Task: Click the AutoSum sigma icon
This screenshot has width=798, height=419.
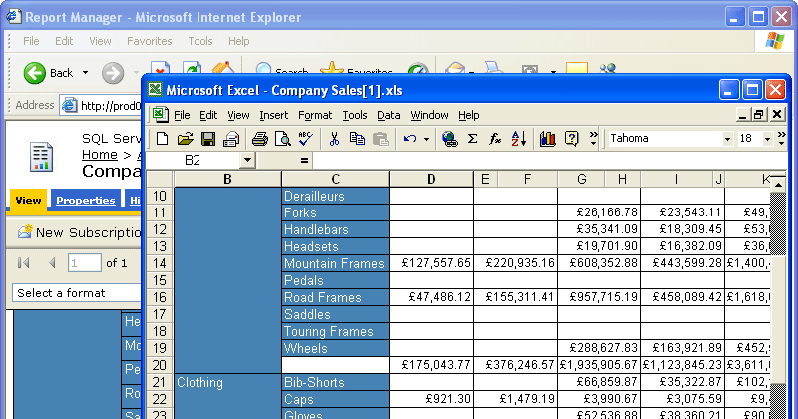Action: pyautogui.click(x=473, y=139)
